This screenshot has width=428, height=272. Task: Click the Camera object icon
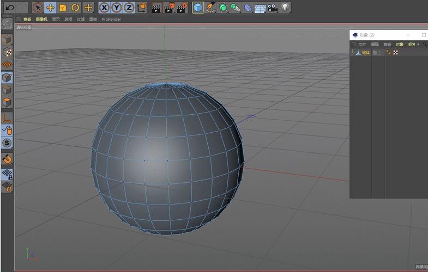[x=272, y=8]
